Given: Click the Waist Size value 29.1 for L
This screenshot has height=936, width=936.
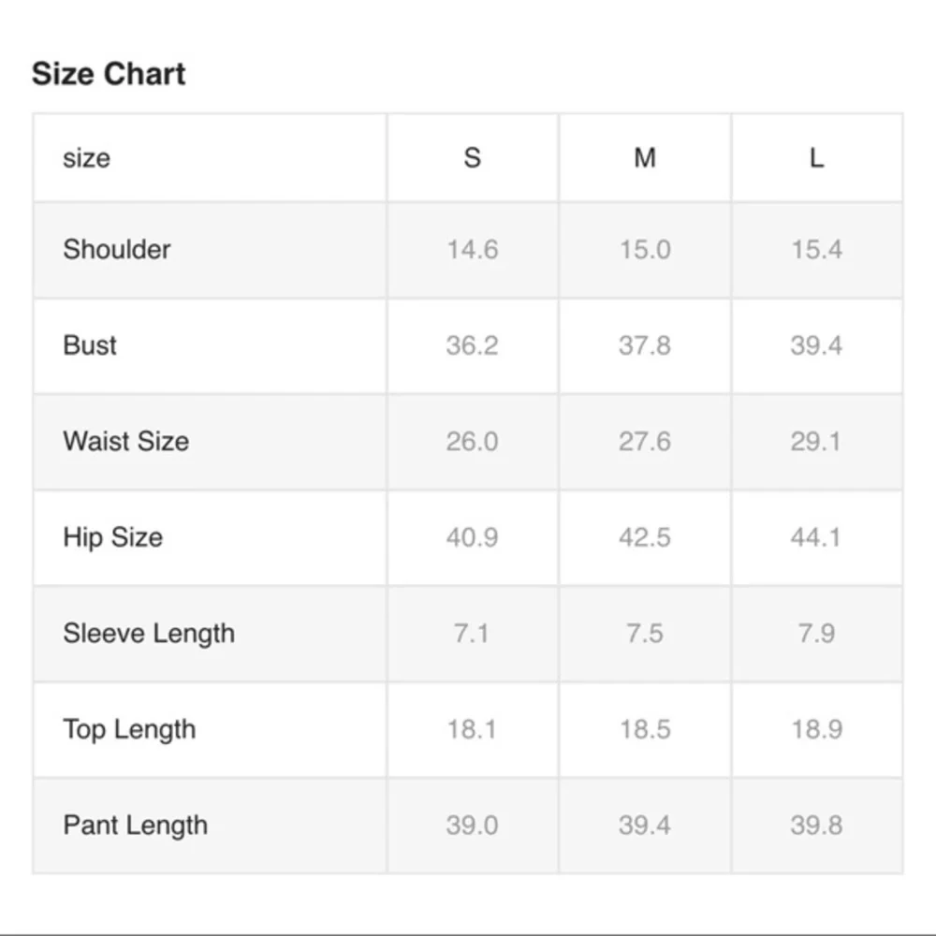Looking at the screenshot, I should 816,442.
